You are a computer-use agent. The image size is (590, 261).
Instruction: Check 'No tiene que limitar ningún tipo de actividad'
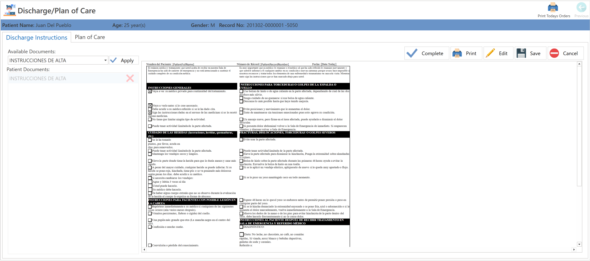click(x=150, y=119)
